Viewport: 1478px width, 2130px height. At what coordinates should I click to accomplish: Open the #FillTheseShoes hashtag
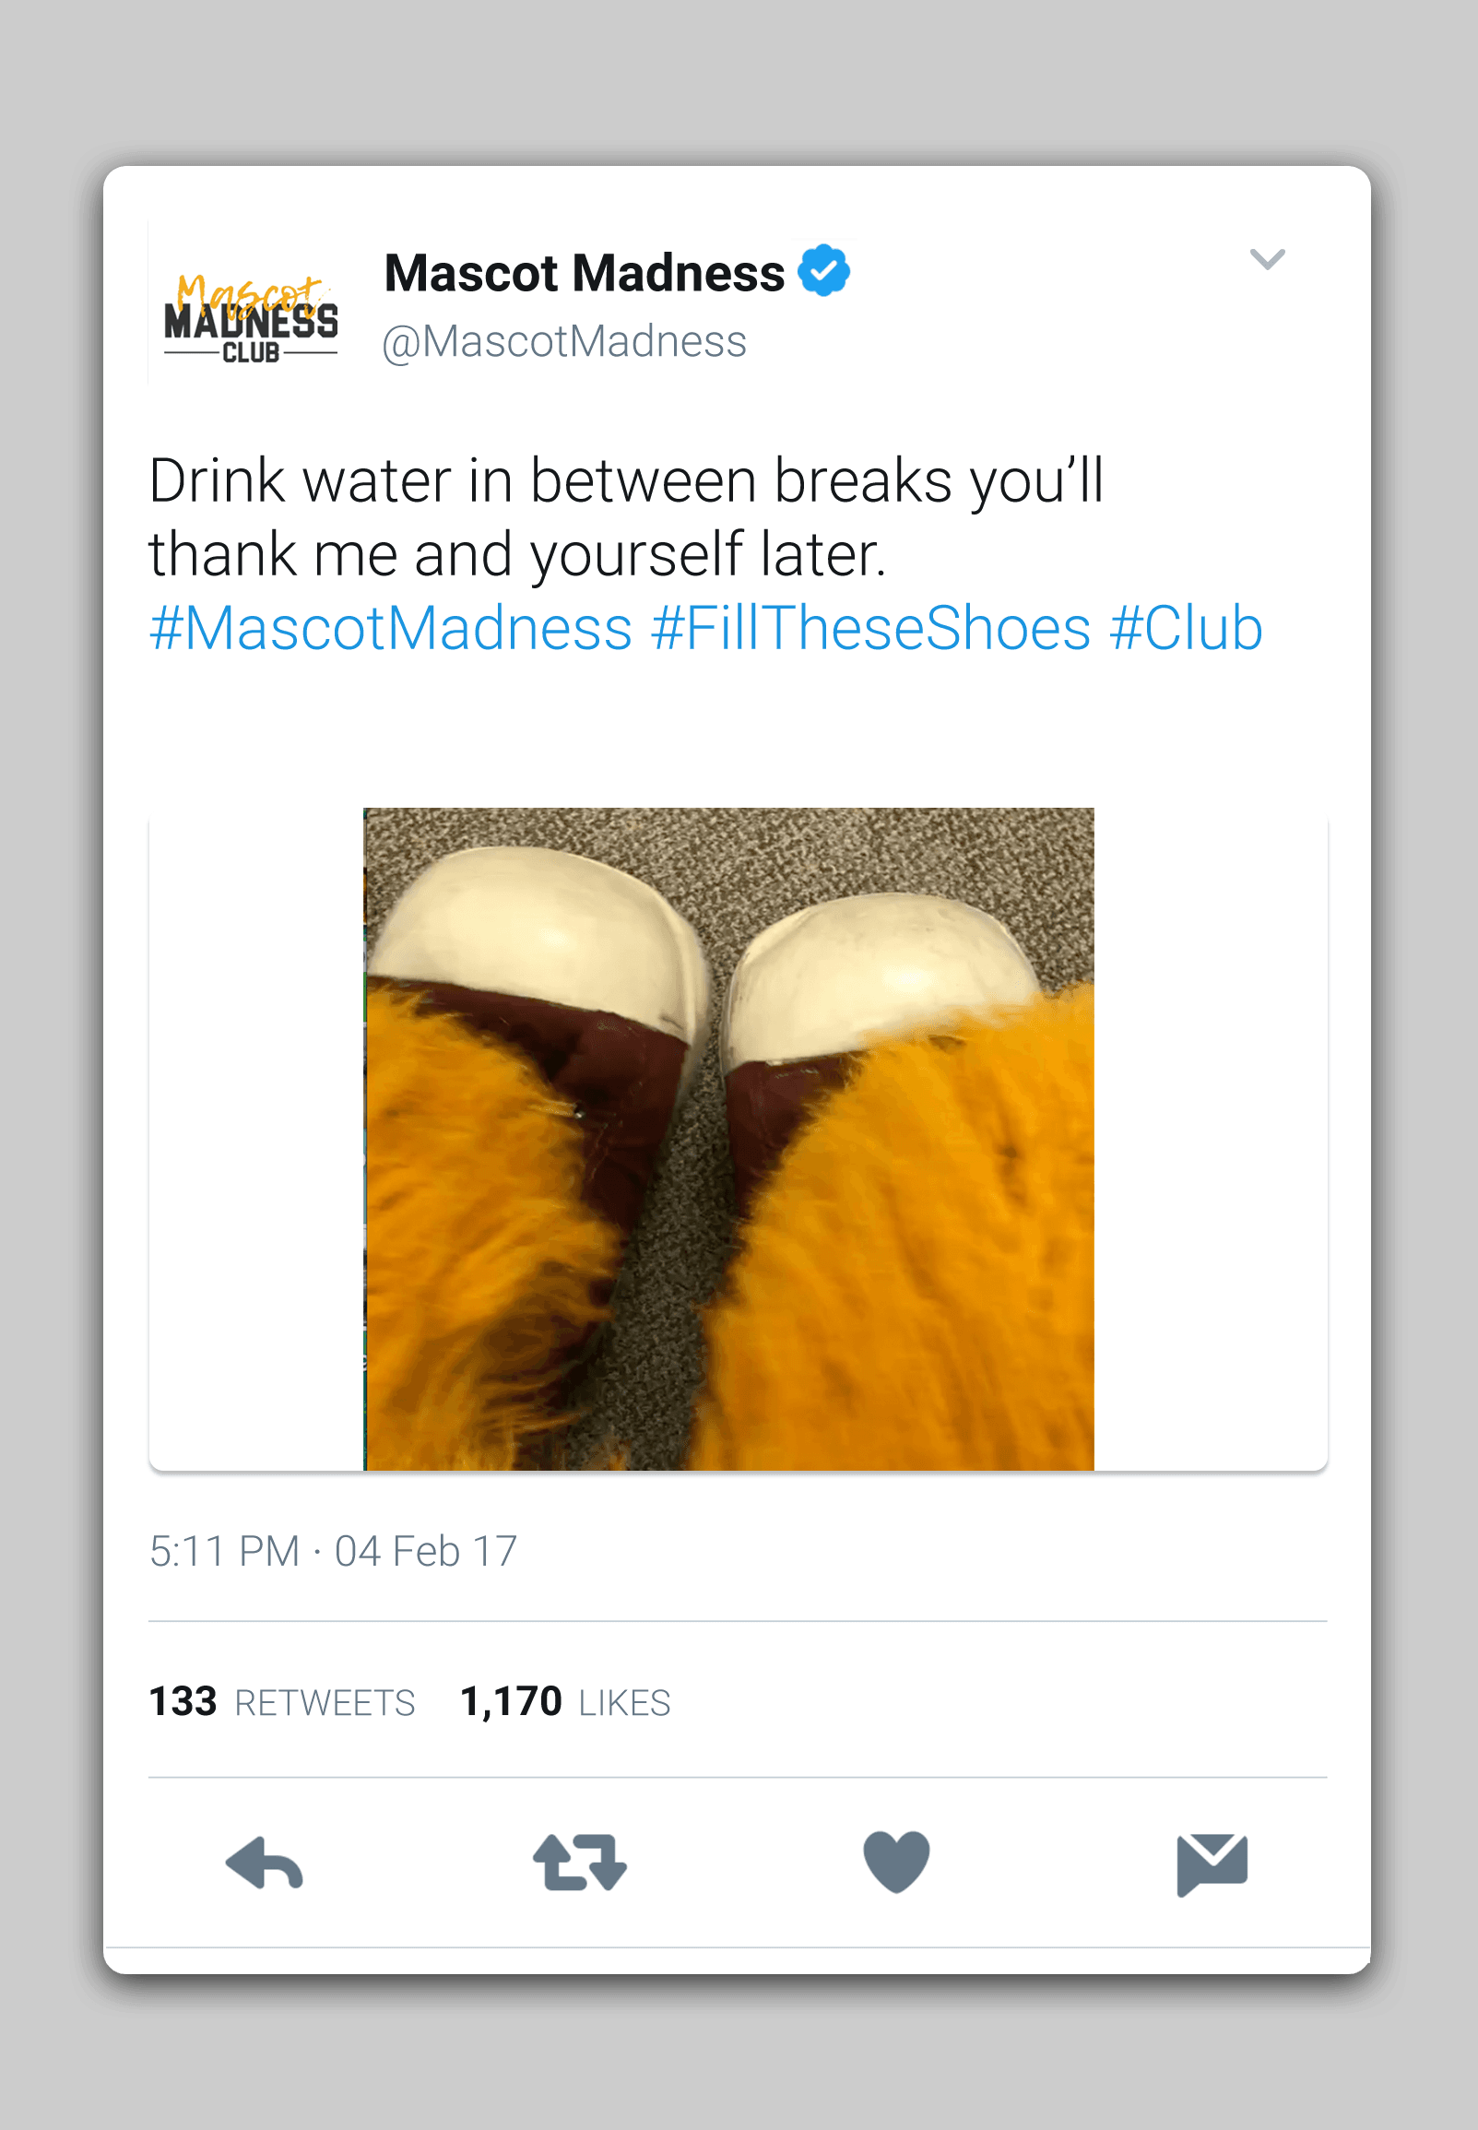tap(870, 629)
